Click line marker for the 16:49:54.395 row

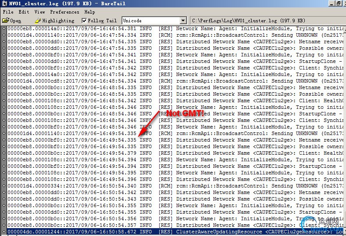4,173
